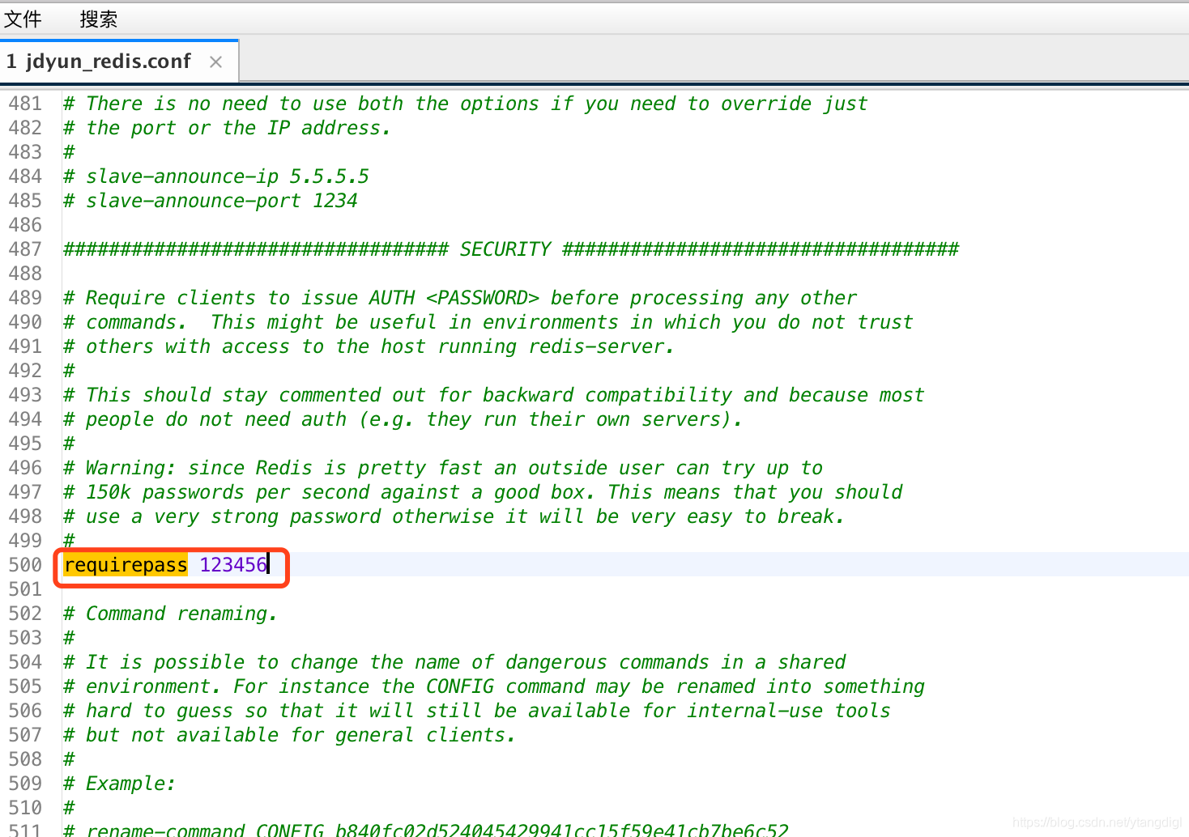
Task: Open the 文件 menu
Action: pos(23,19)
